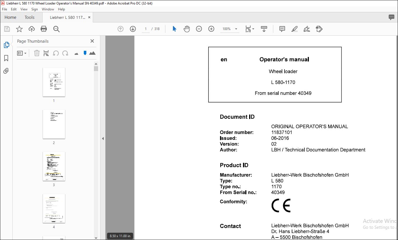This screenshot has height=240, width=398.
Task: Delete selected page thumbnail
Action: (x=37, y=53)
